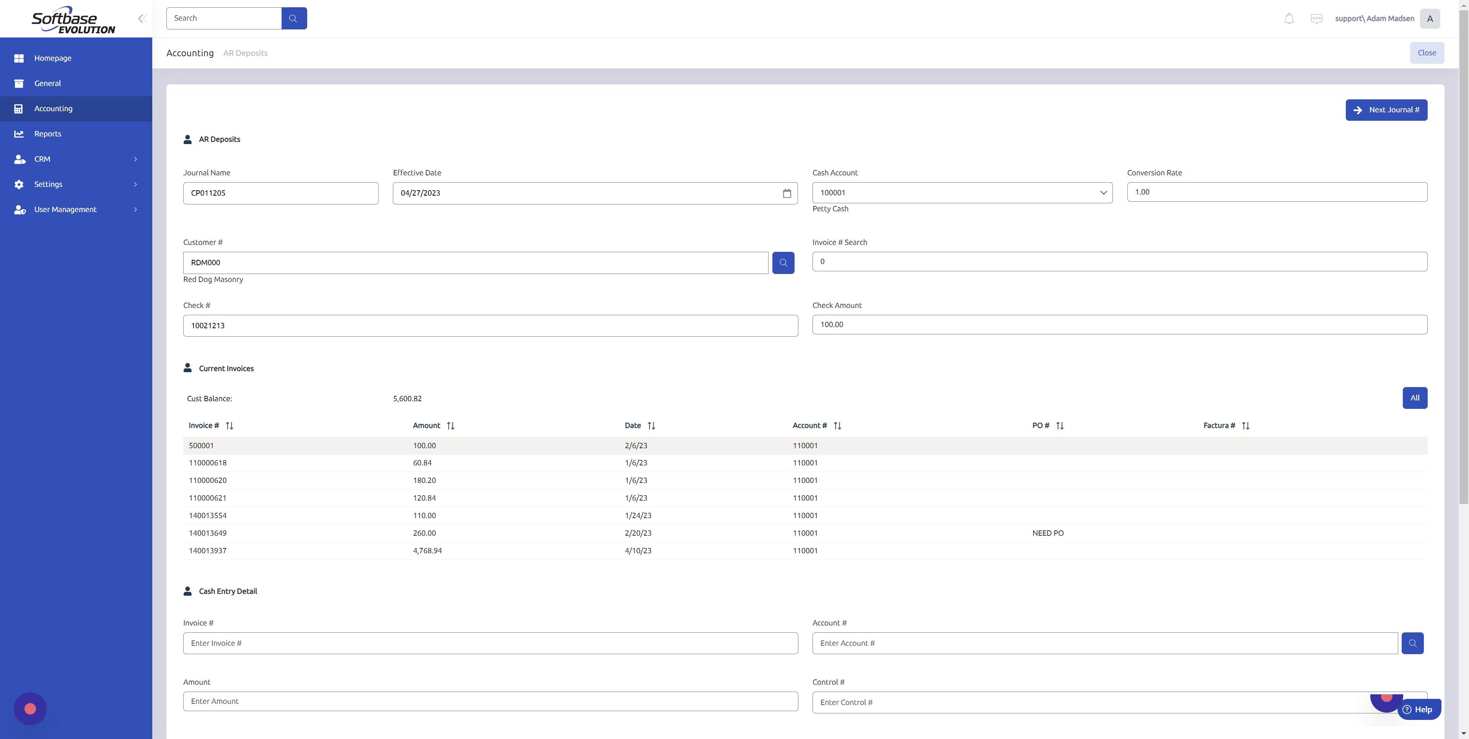Sort by Amount column arrows

[451, 426]
